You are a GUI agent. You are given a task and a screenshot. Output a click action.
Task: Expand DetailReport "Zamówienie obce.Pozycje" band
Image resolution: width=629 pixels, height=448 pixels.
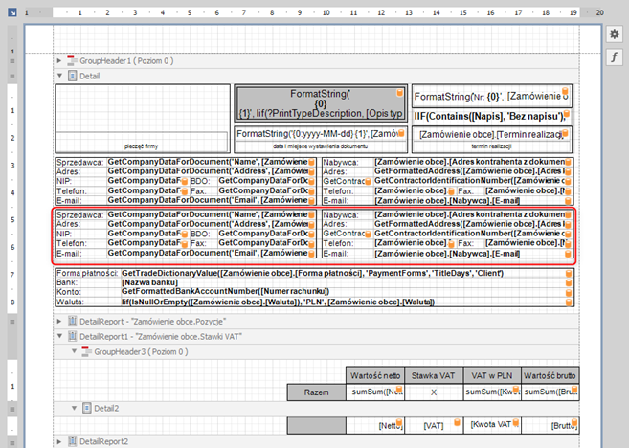click(x=59, y=322)
